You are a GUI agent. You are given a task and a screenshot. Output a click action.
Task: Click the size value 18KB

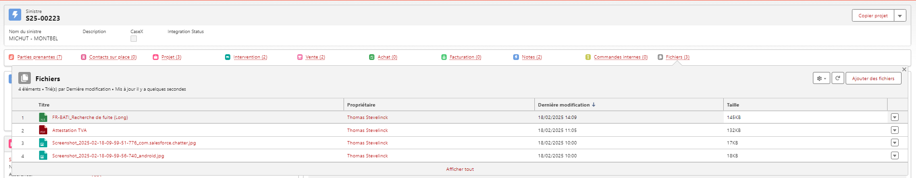732,156
